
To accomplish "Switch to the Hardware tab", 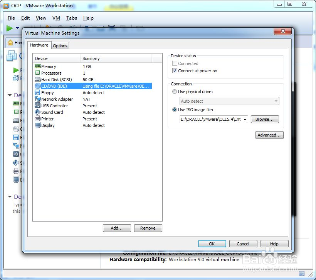I will tap(39, 45).
